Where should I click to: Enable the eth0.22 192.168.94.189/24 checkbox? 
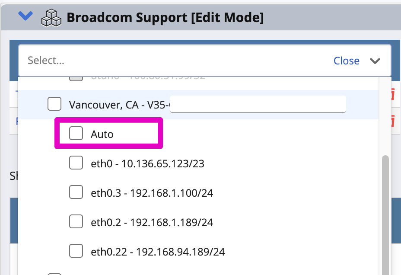76,251
